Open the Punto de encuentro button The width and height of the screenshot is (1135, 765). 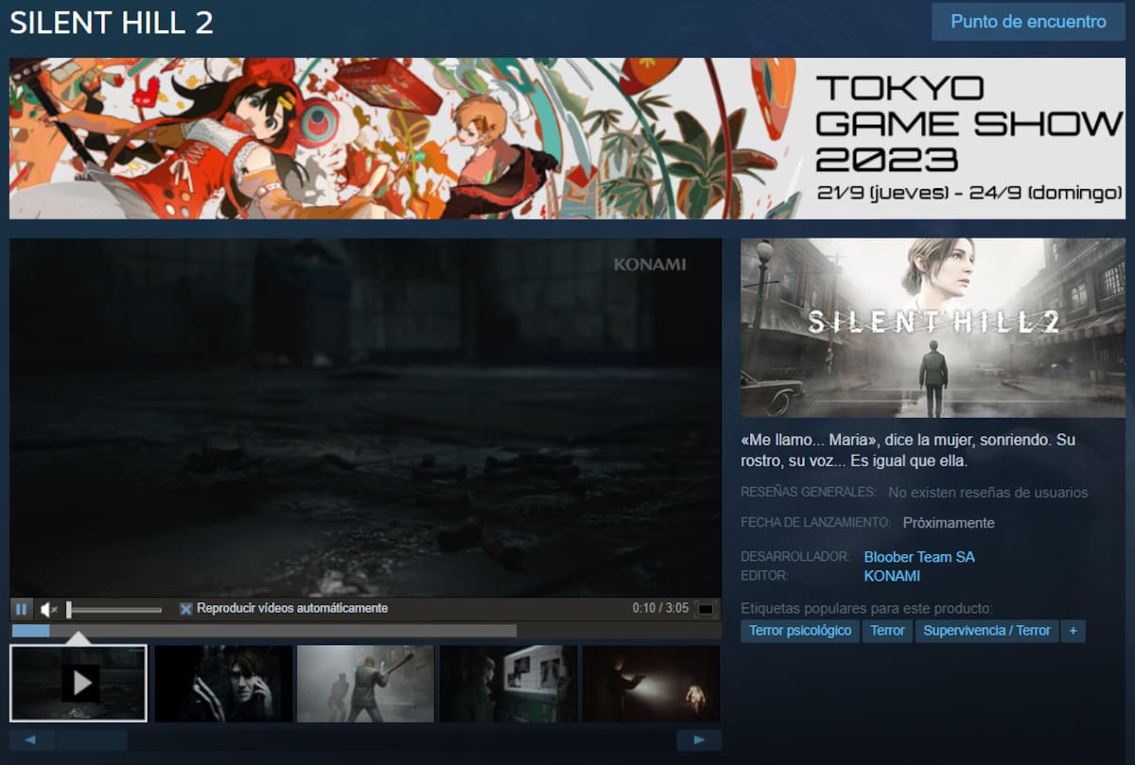[x=1028, y=22]
